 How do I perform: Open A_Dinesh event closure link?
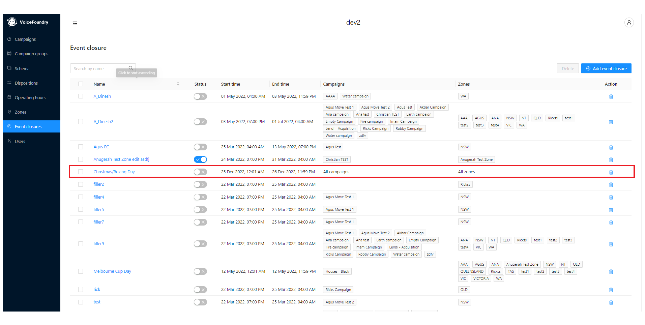tap(102, 96)
